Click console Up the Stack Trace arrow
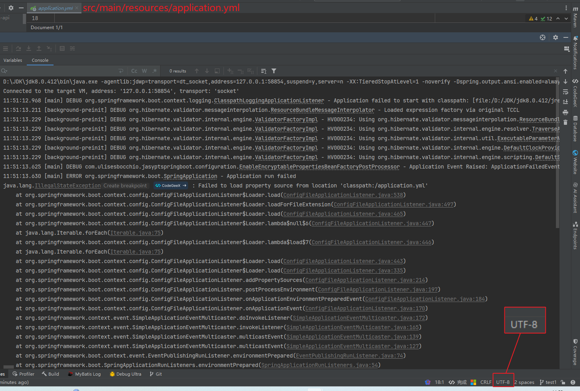Viewport: 580px width, 391px height. (565, 71)
